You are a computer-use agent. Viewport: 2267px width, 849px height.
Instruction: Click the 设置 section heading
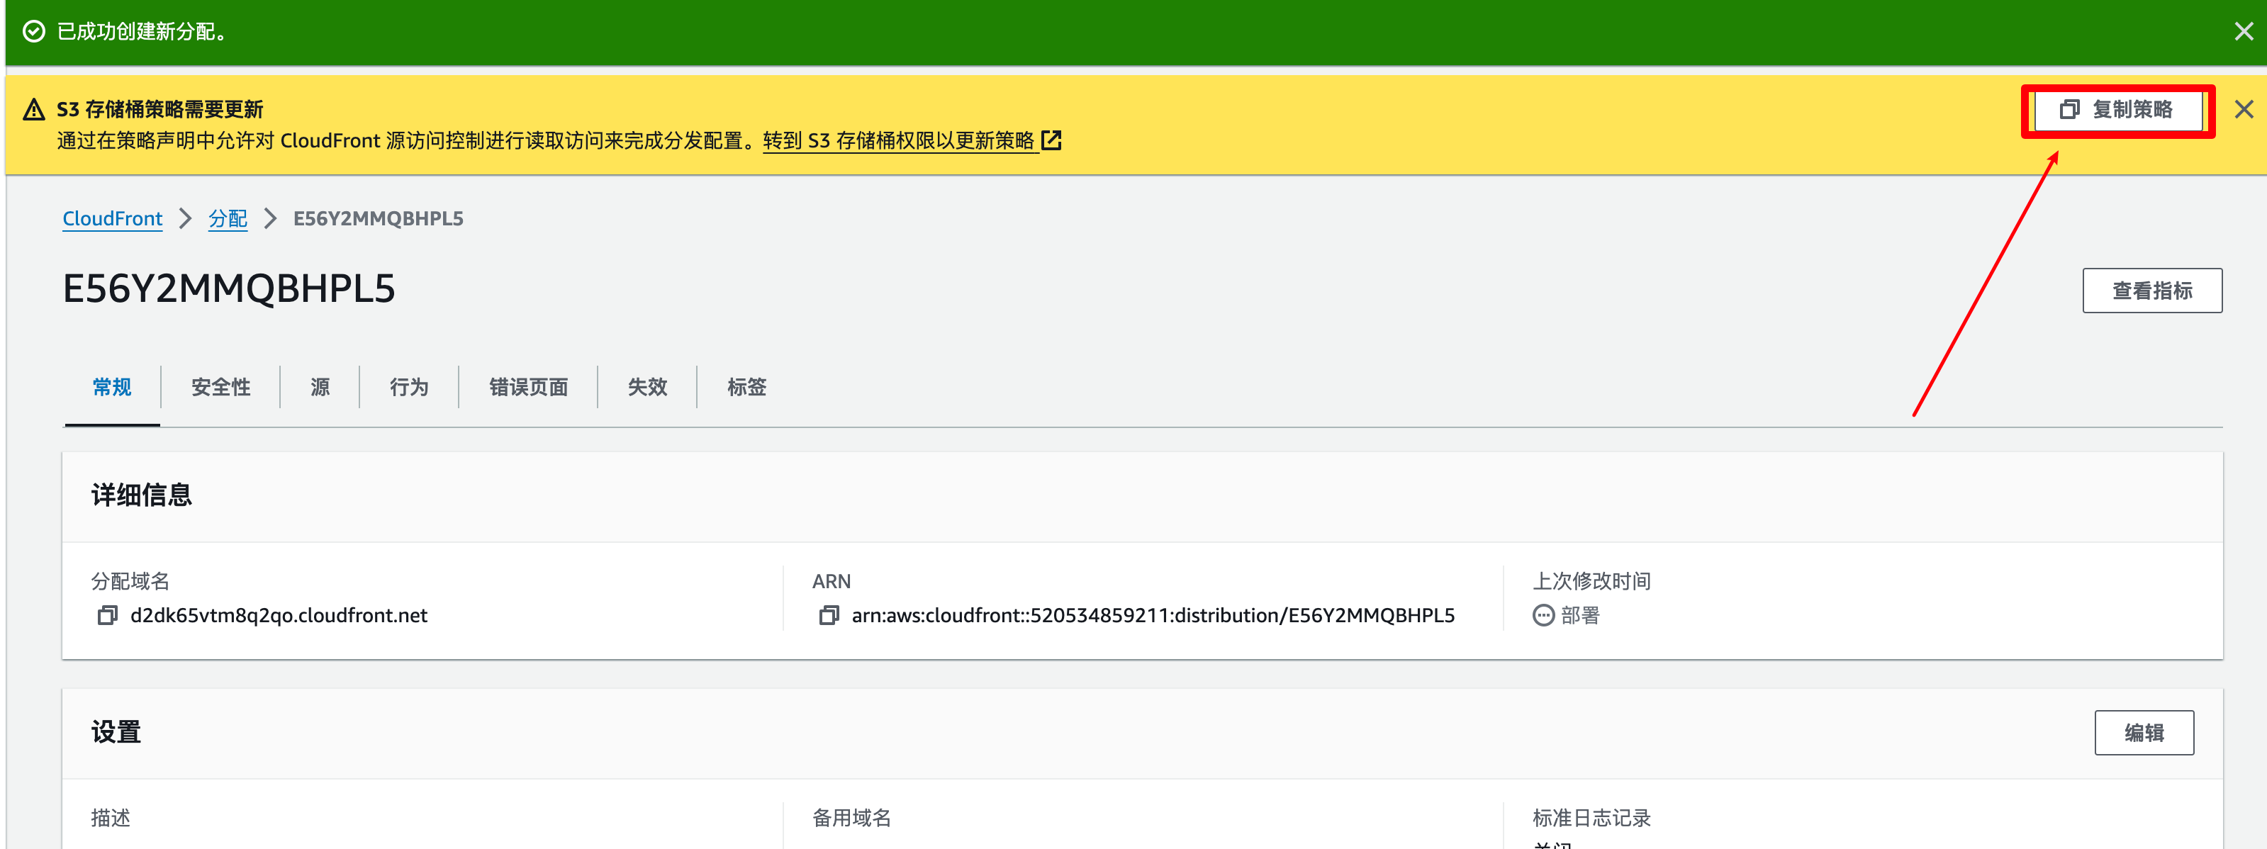pyautogui.click(x=116, y=732)
